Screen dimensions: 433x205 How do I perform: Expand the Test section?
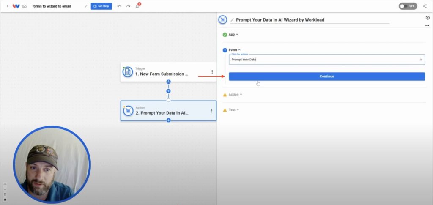coord(233,110)
